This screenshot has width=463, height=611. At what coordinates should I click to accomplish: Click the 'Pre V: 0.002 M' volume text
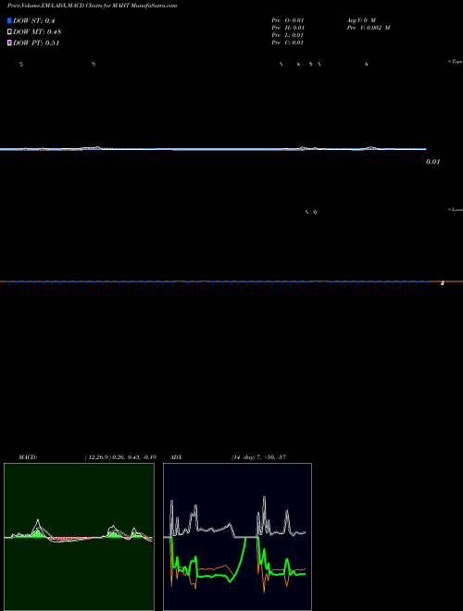click(369, 28)
